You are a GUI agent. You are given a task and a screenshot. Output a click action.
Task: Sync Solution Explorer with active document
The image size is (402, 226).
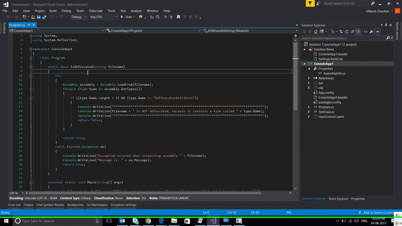coord(341,31)
